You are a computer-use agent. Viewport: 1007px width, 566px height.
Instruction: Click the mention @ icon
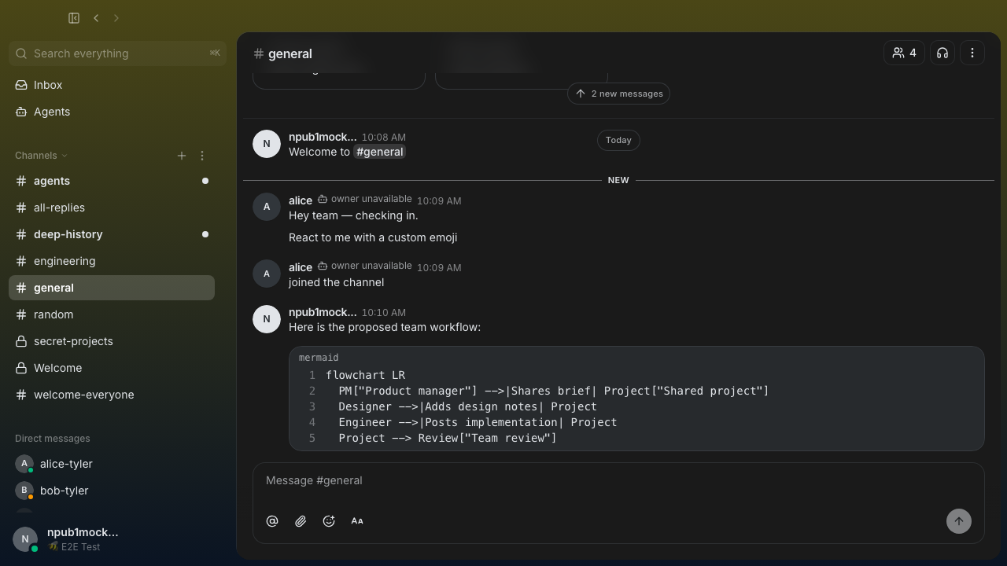click(272, 521)
